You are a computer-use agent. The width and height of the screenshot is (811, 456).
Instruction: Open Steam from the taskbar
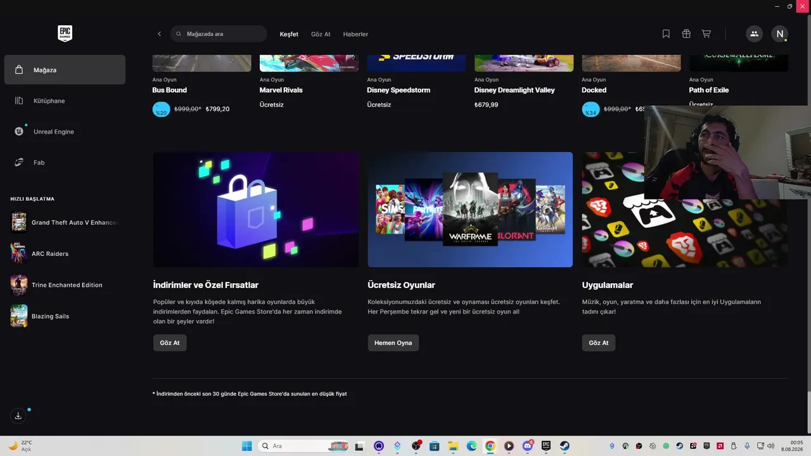[565, 446]
